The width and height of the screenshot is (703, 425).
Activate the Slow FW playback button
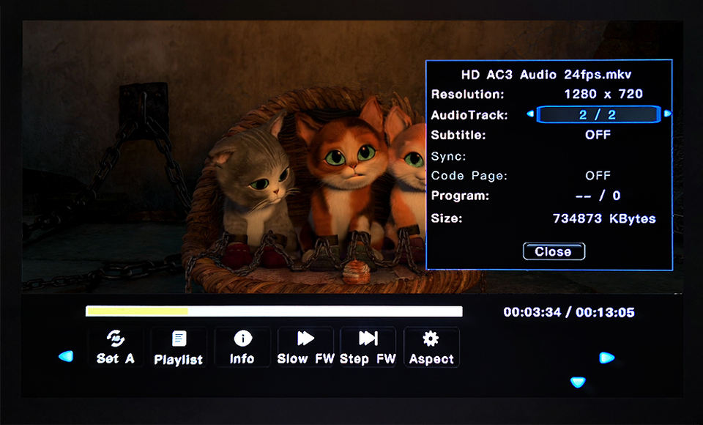click(305, 347)
